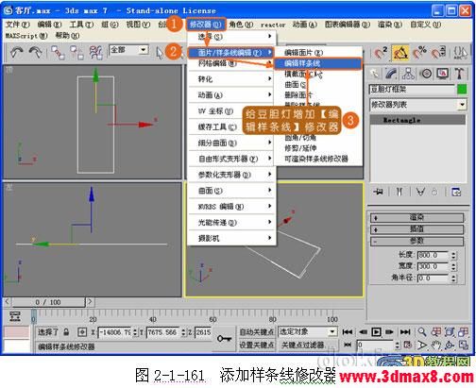Open the Configure Modifier Sets icon

456,192
